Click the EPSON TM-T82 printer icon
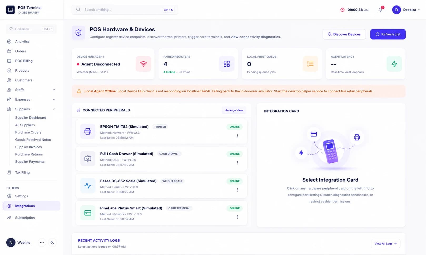The image size is (426, 255). [x=88, y=131]
